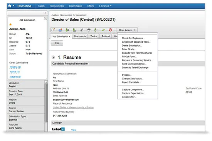212x141 pixels.
Task: Open the LinkedIn View link
Action: coord(74,130)
